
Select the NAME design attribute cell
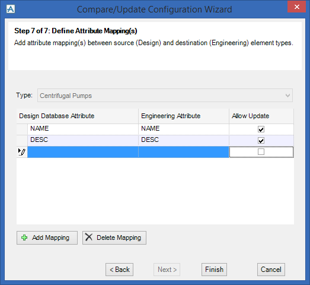tap(83, 129)
